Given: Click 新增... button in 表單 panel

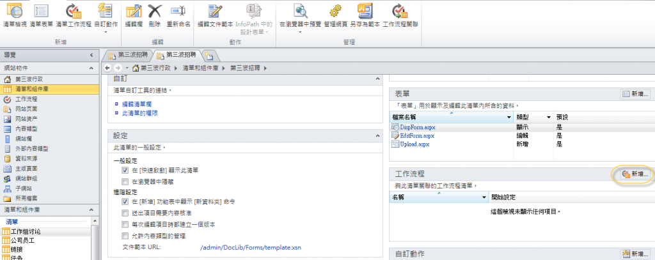Looking at the screenshot, I should (636, 94).
